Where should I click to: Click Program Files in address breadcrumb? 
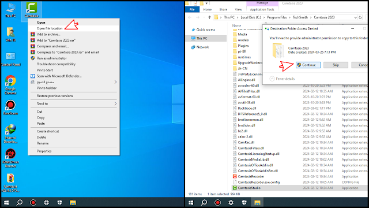click(x=277, y=17)
